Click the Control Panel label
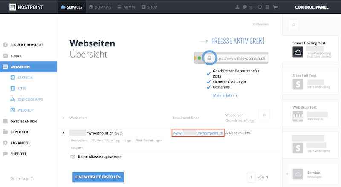The width and height of the screenshot is (341, 187). click(312, 7)
